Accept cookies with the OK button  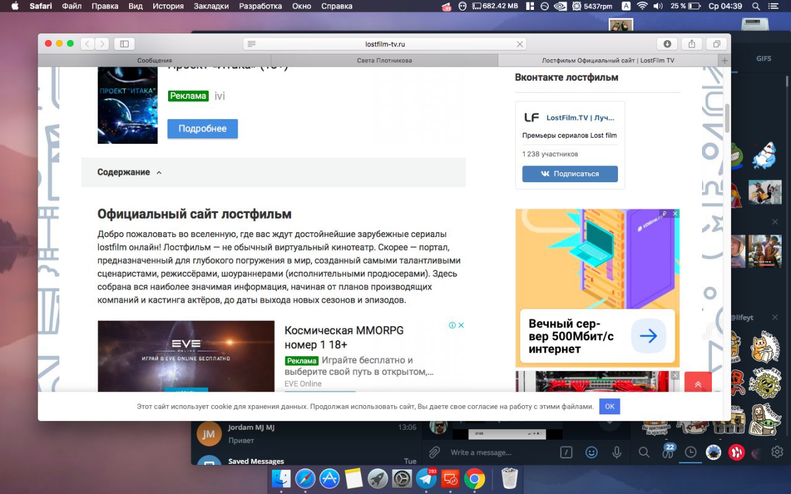click(609, 406)
